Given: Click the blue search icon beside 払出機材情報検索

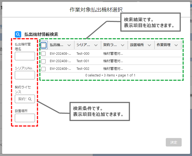Looking at the screenshot, I should coord(18,34).
